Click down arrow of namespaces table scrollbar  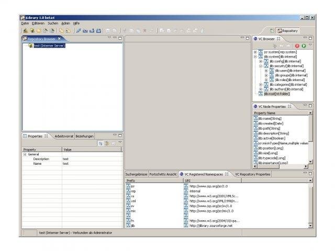tap(310, 225)
